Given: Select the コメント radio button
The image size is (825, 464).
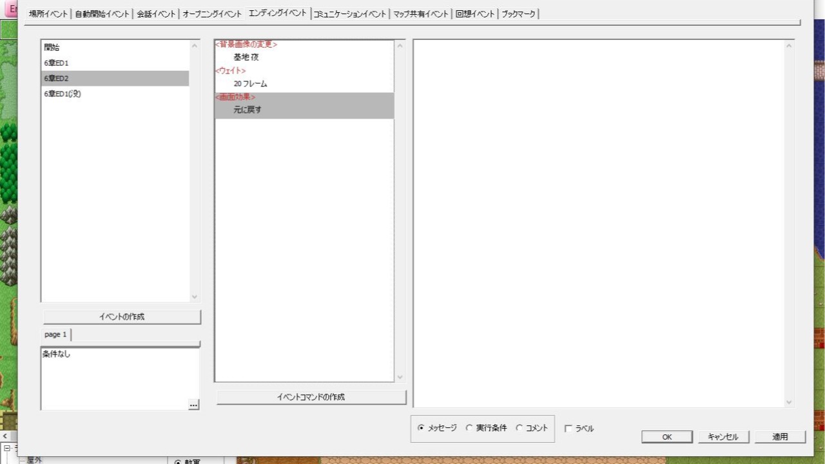Looking at the screenshot, I should tap(519, 427).
